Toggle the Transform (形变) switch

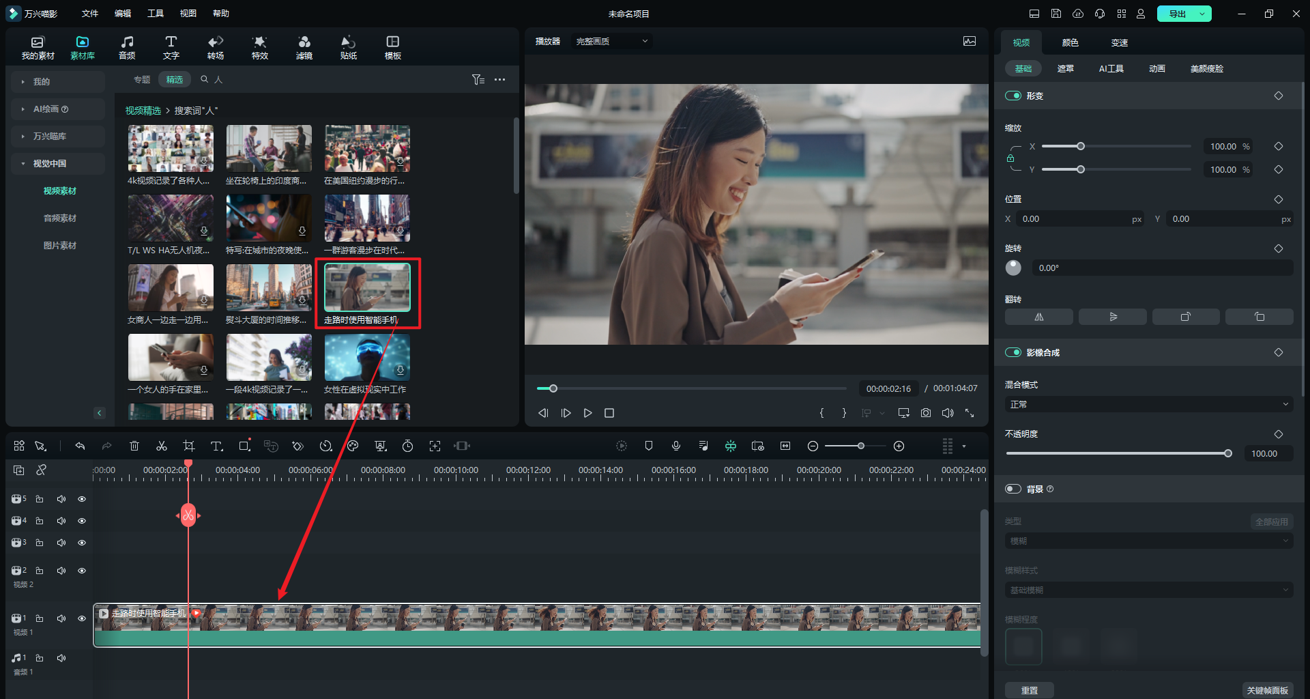[1013, 96]
